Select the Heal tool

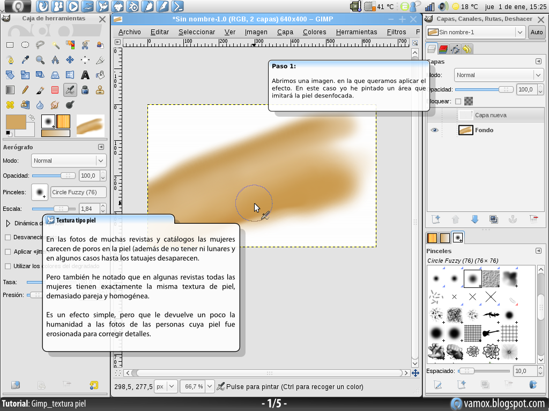(x=10, y=105)
